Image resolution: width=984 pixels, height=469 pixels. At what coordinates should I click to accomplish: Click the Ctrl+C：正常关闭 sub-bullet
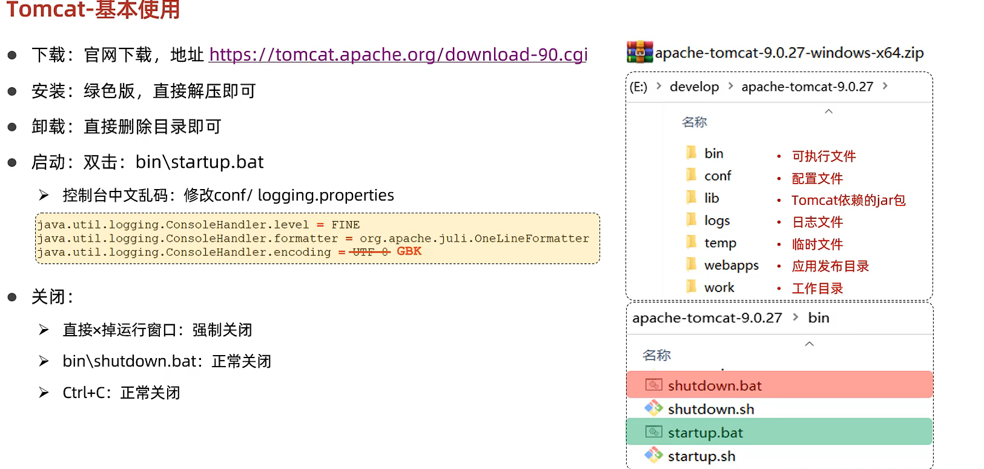click(121, 393)
